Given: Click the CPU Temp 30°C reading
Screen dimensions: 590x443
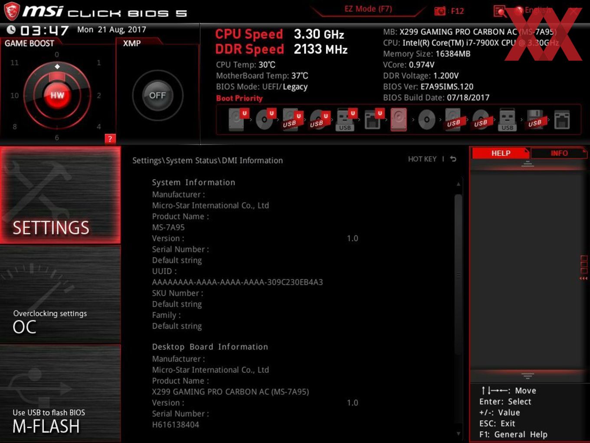Looking at the screenshot, I should (246, 65).
